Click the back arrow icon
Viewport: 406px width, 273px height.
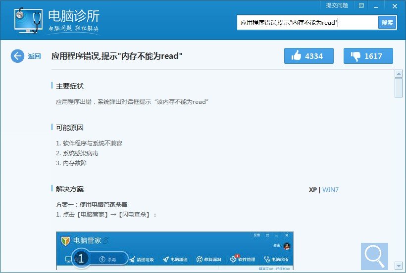17,56
